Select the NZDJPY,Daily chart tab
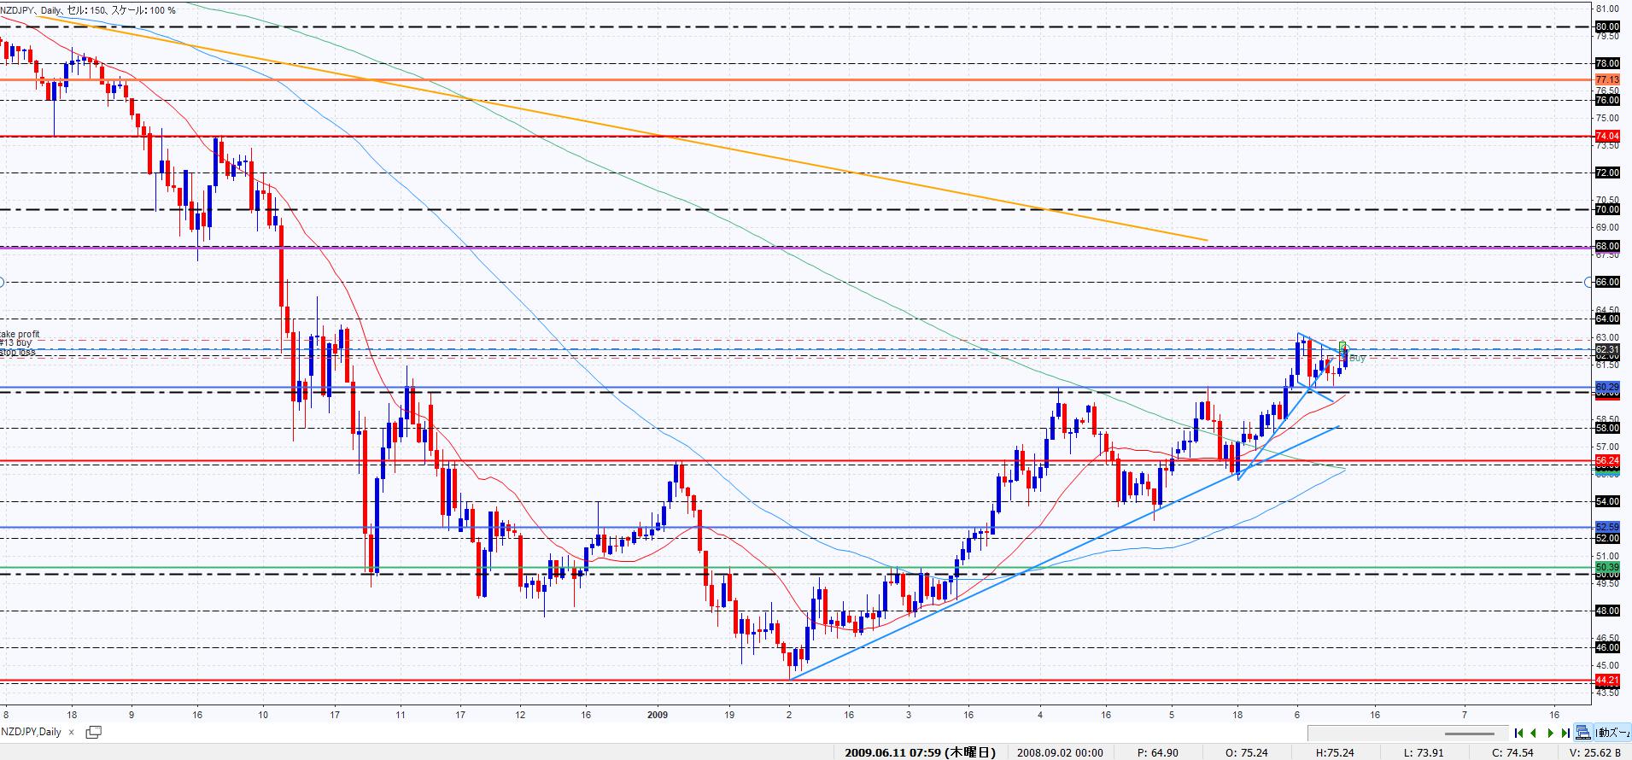Viewport: 1632px width, 760px height. [x=32, y=732]
